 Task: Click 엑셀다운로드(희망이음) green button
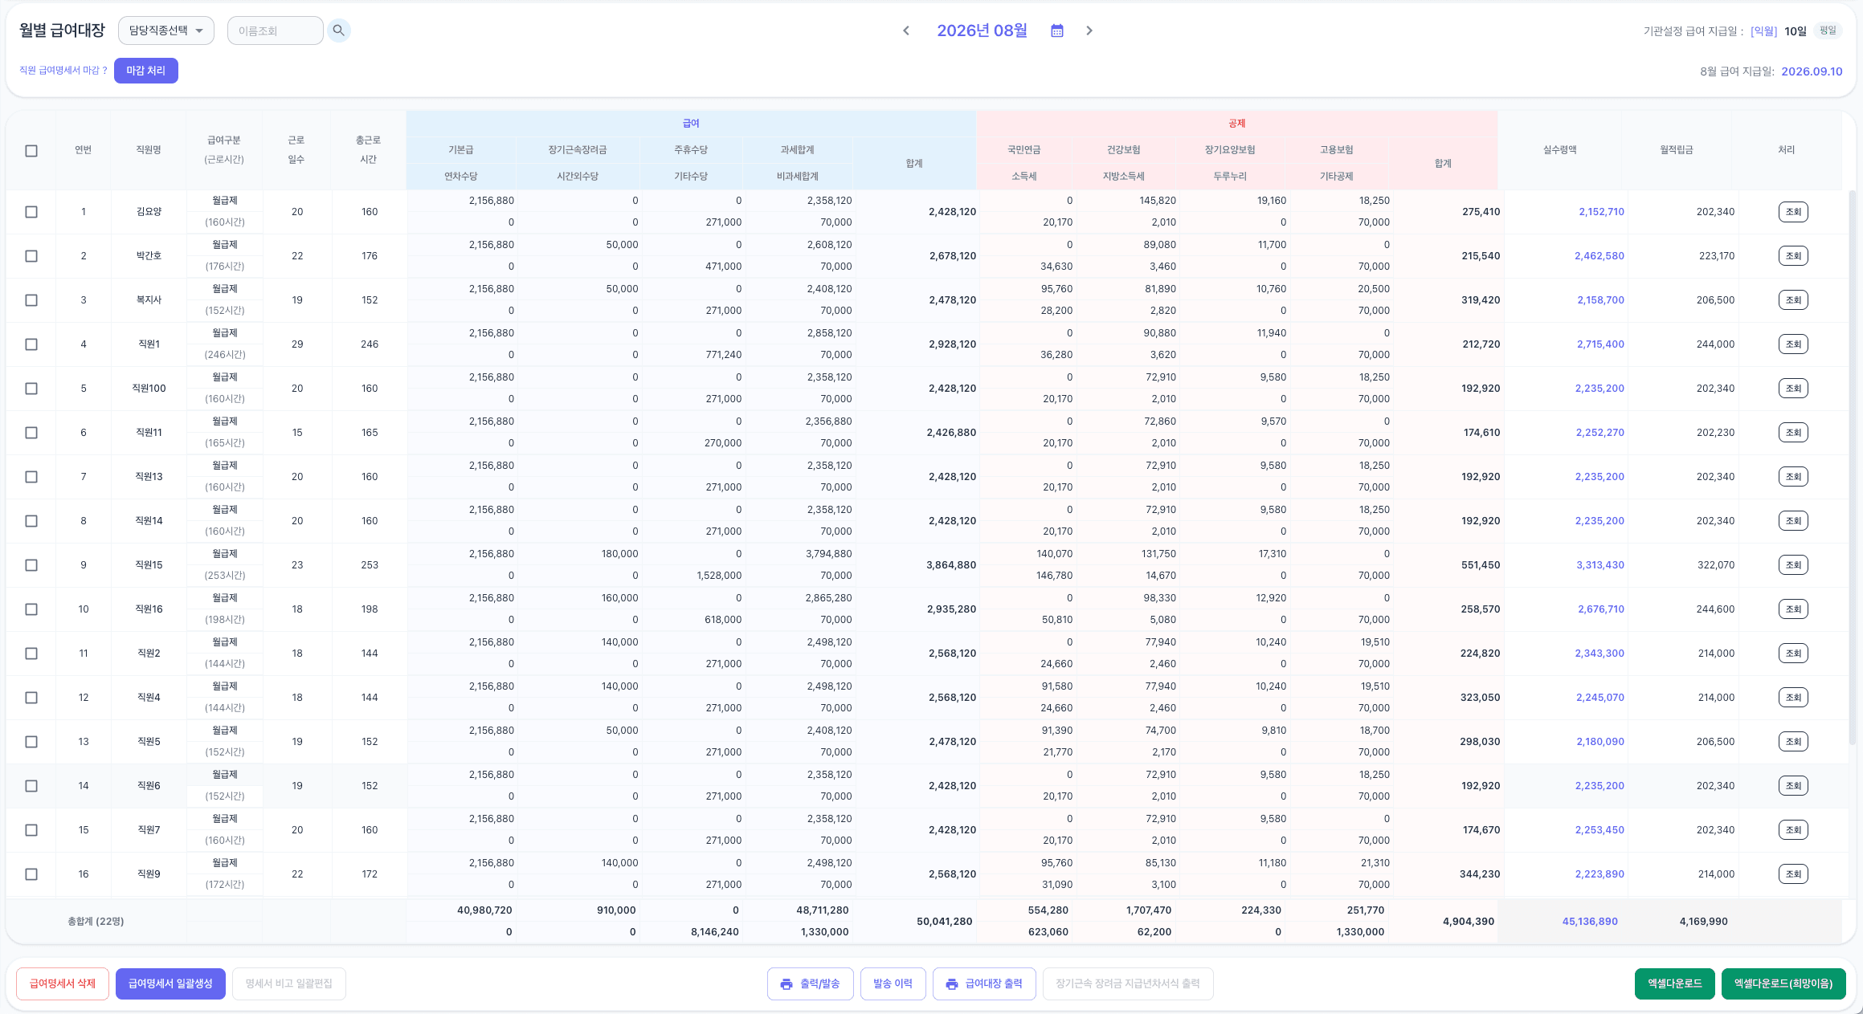[x=1783, y=983]
